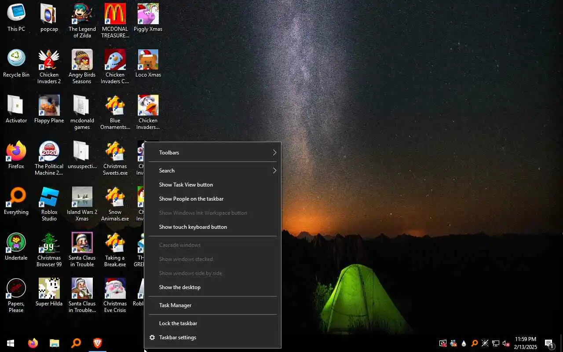Screen dimensions: 563x352
Task: Toggle Lock the taskbar option
Action: coord(213,323)
